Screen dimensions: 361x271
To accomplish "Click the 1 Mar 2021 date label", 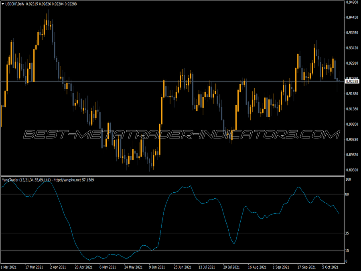I will pos(9,267).
